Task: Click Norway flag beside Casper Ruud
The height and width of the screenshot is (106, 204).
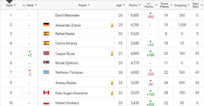Action: 46,53
